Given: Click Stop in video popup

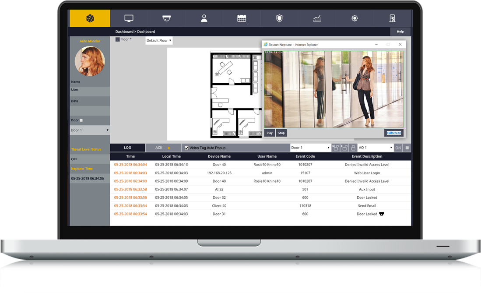Looking at the screenshot, I should 281,133.
